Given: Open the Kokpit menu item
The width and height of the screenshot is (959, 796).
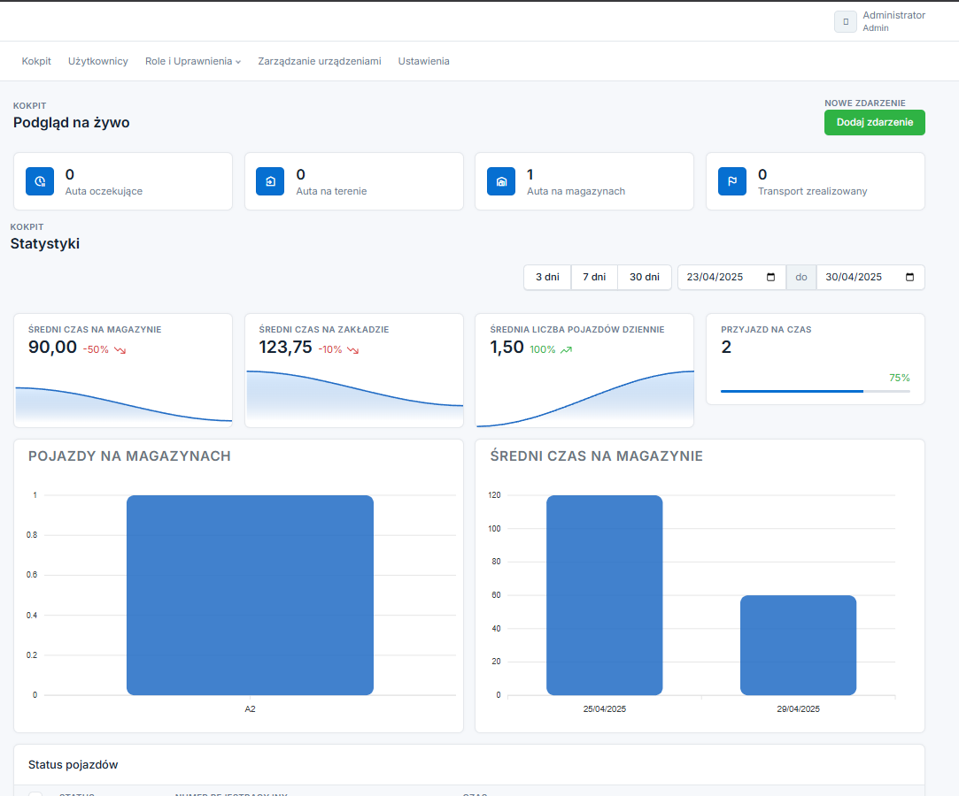Looking at the screenshot, I should 36,61.
